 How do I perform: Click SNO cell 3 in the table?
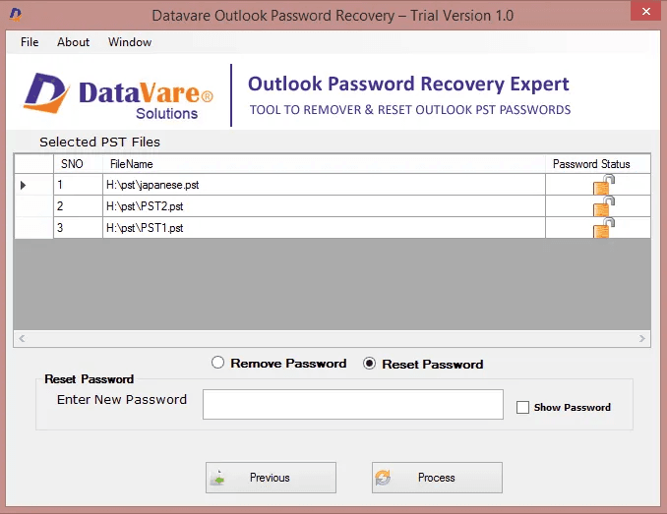click(78, 228)
